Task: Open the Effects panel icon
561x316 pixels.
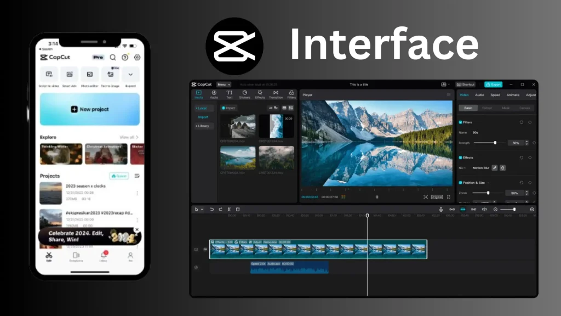Action: click(260, 94)
